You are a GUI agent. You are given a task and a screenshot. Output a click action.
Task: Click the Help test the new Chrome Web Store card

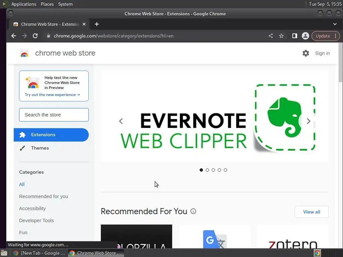coord(54,86)
